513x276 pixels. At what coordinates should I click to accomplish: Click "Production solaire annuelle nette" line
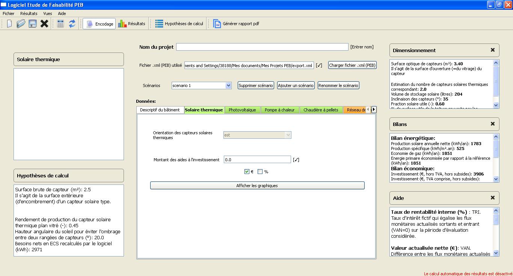point(436,144)
